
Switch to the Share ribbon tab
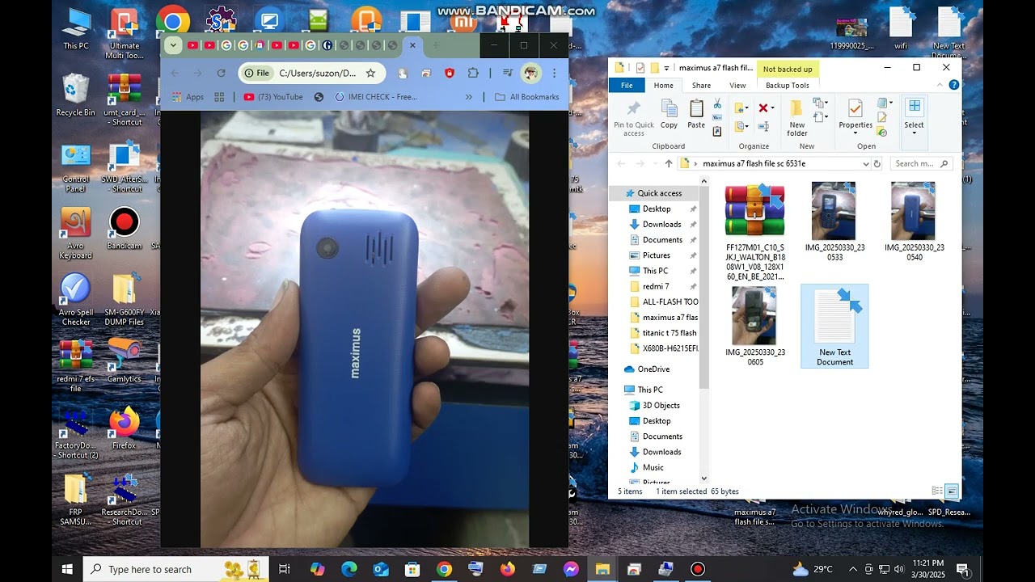701,85
